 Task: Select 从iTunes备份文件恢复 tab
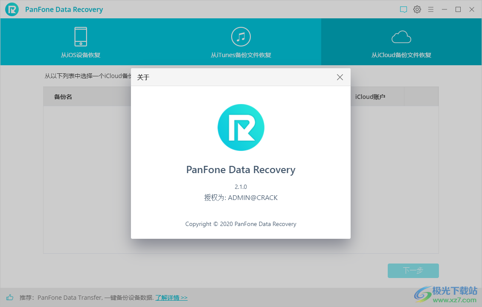pos(241,42)
